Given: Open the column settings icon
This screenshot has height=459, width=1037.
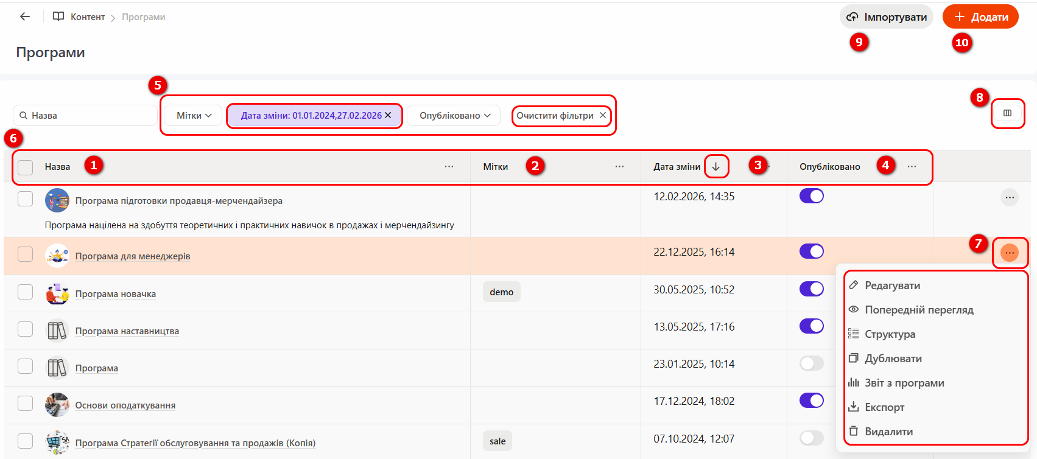Looking at the screenshot, I should 1007,113.
